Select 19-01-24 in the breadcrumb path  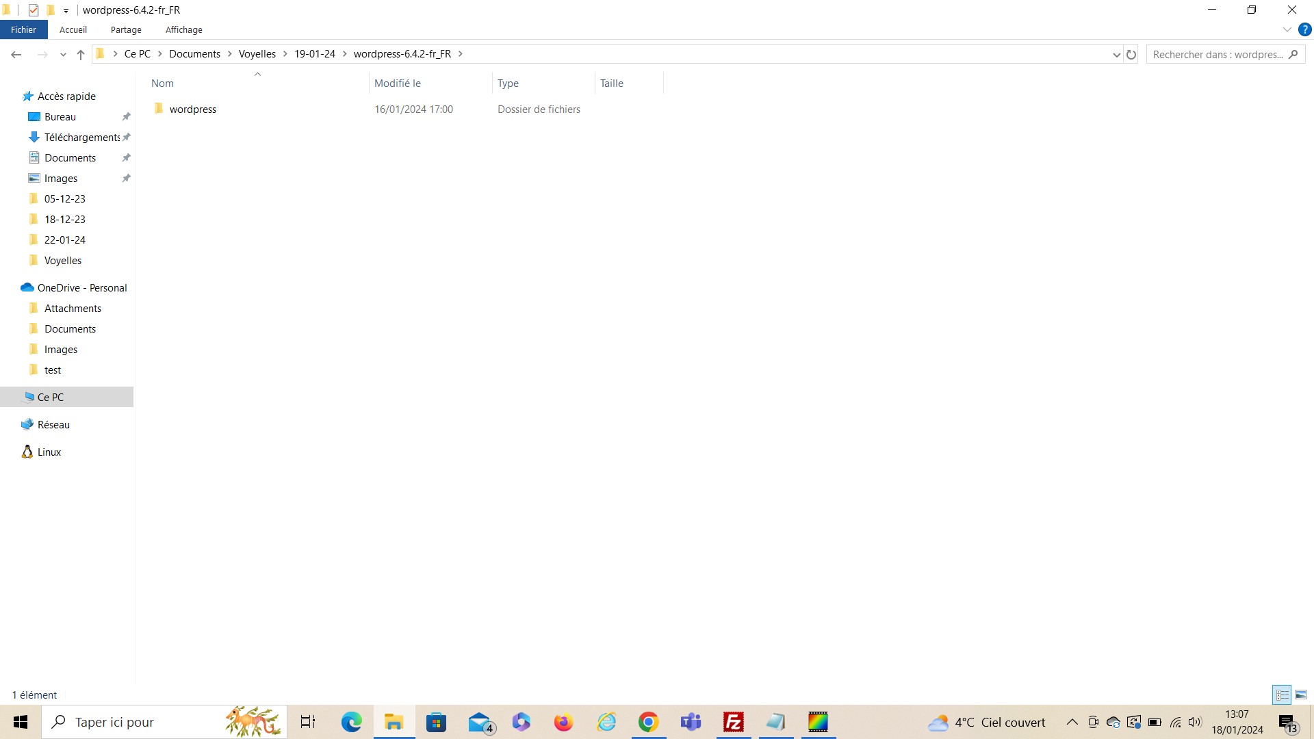pos(315,54)
